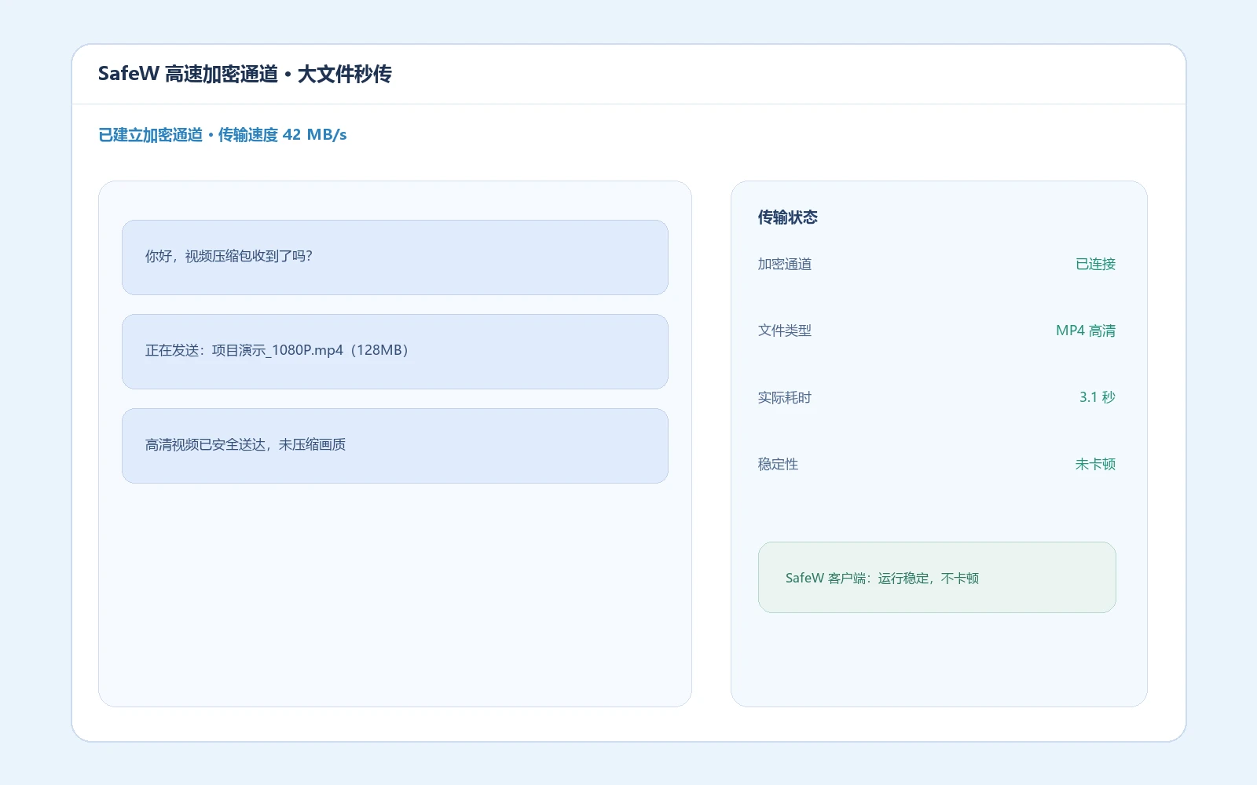This screenshot has width=1257, height=785.
Task: Click the '加密通道' label
Action: coord(784,264)
